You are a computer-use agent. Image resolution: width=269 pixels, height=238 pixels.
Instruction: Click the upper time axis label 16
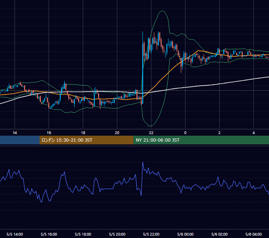coord(49,133)
